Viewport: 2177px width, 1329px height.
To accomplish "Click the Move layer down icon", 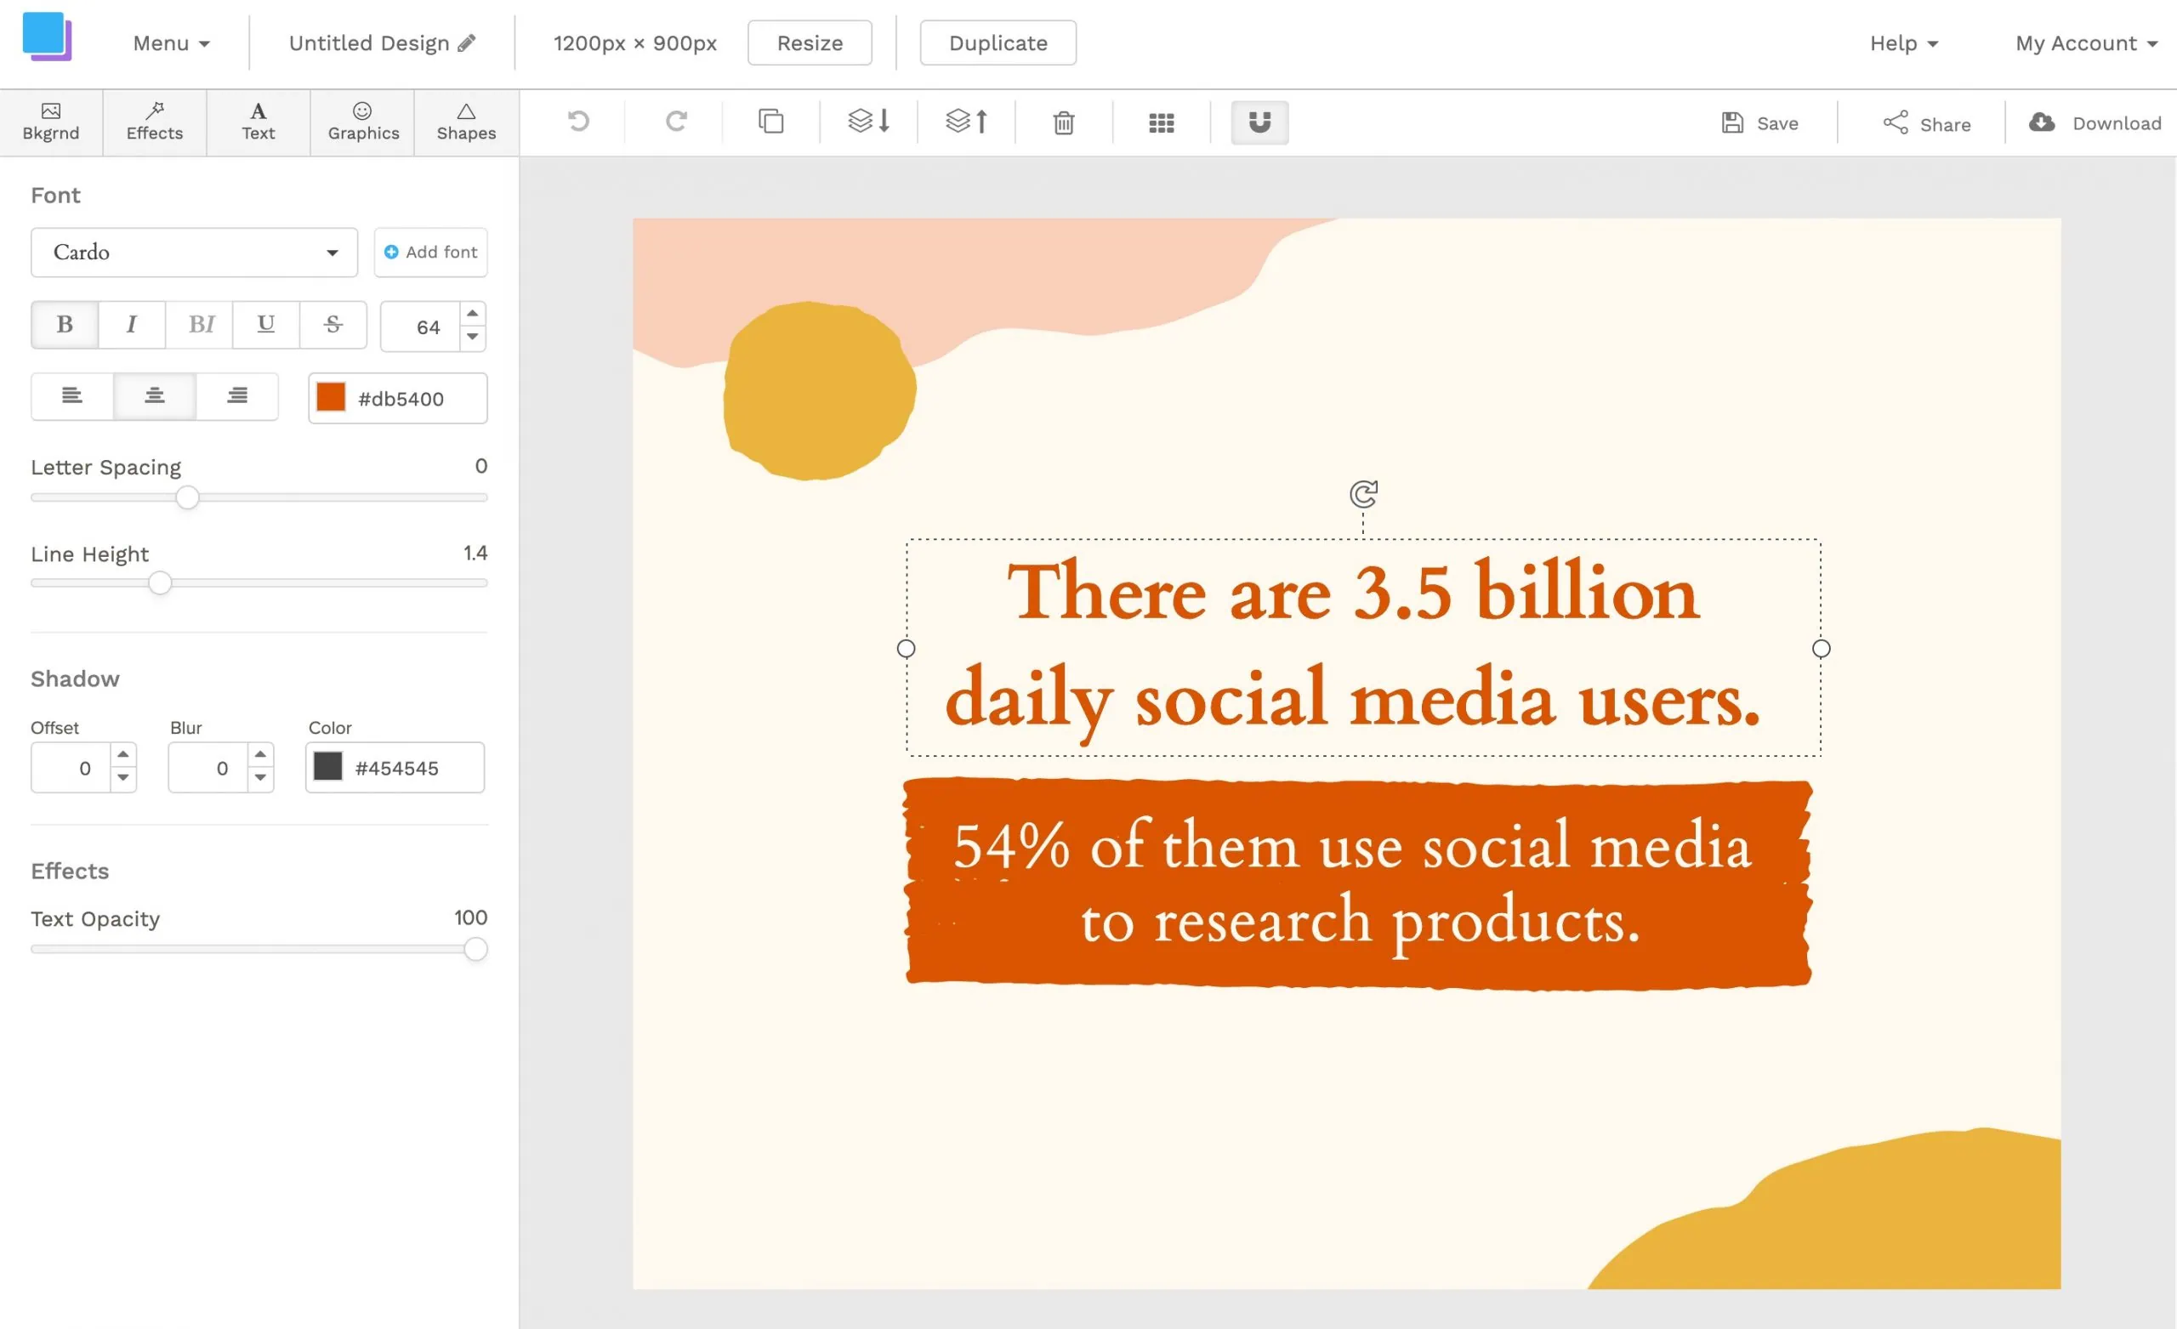I will tap(869, 122).
